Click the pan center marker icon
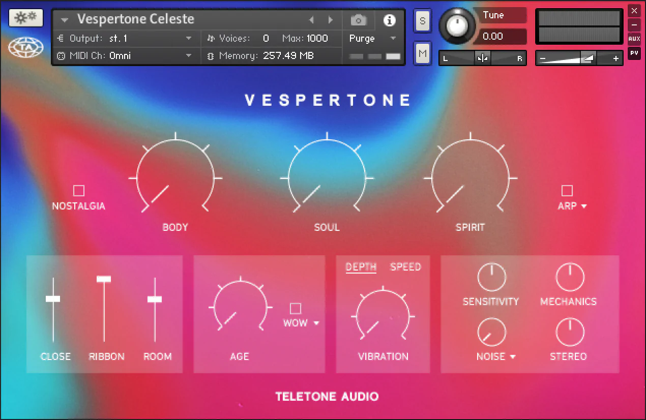The height and width of the screenshot is (420, 646). (x=483, y=58)
